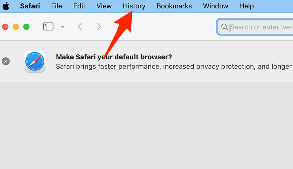This screenshot has height=169, width=293.
Task: Open the View menu
Action: 104,6
